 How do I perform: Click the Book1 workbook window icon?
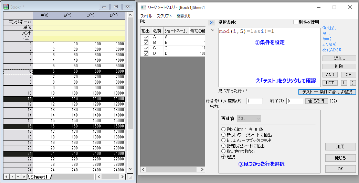tap(6, 7)
